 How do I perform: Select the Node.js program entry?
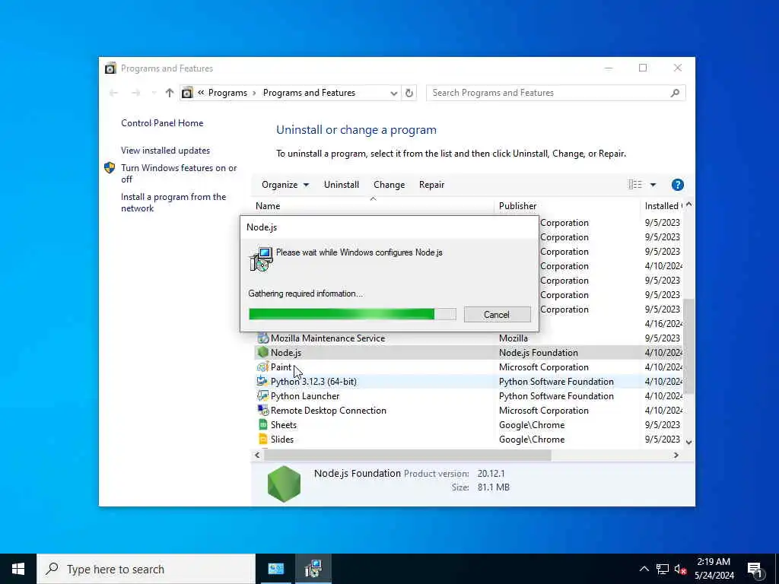tap(469, 353)
